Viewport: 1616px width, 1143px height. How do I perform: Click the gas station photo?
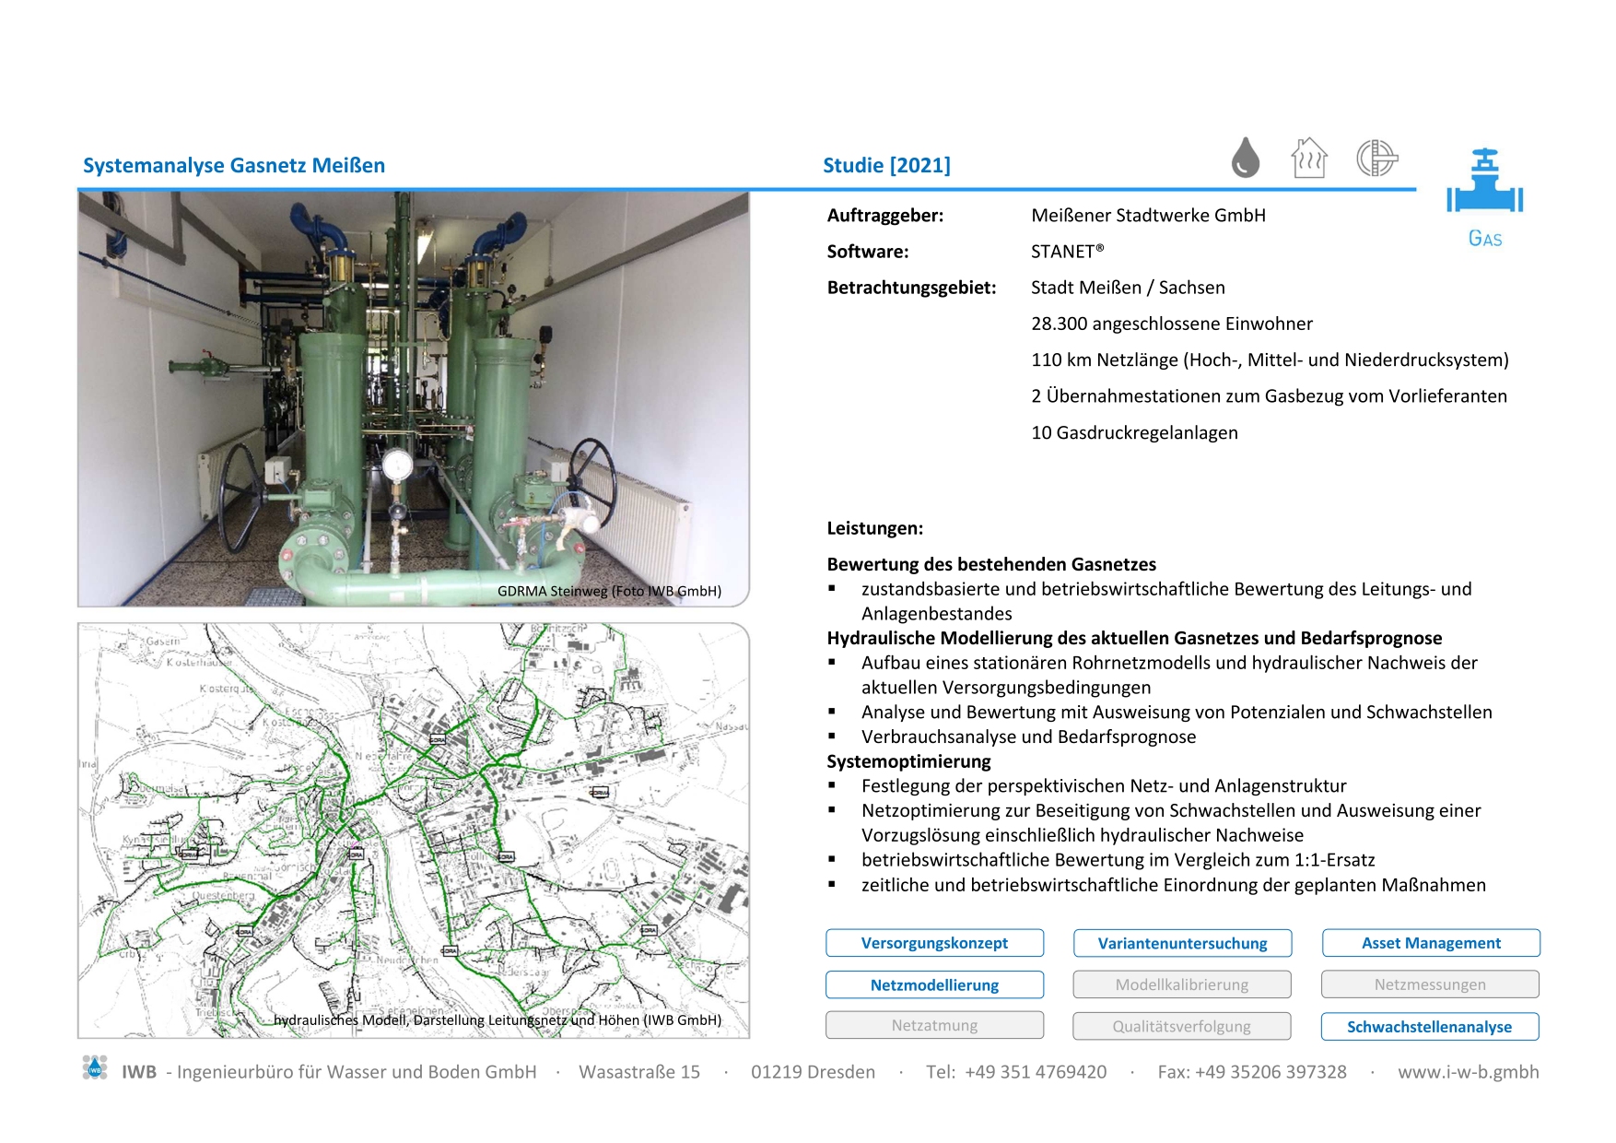[x=413, y=398]
